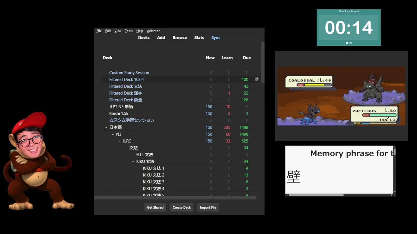Viewport: 417px width, 234px height.
Task: Click the Memory phrase heading
Action: point(352,153)
